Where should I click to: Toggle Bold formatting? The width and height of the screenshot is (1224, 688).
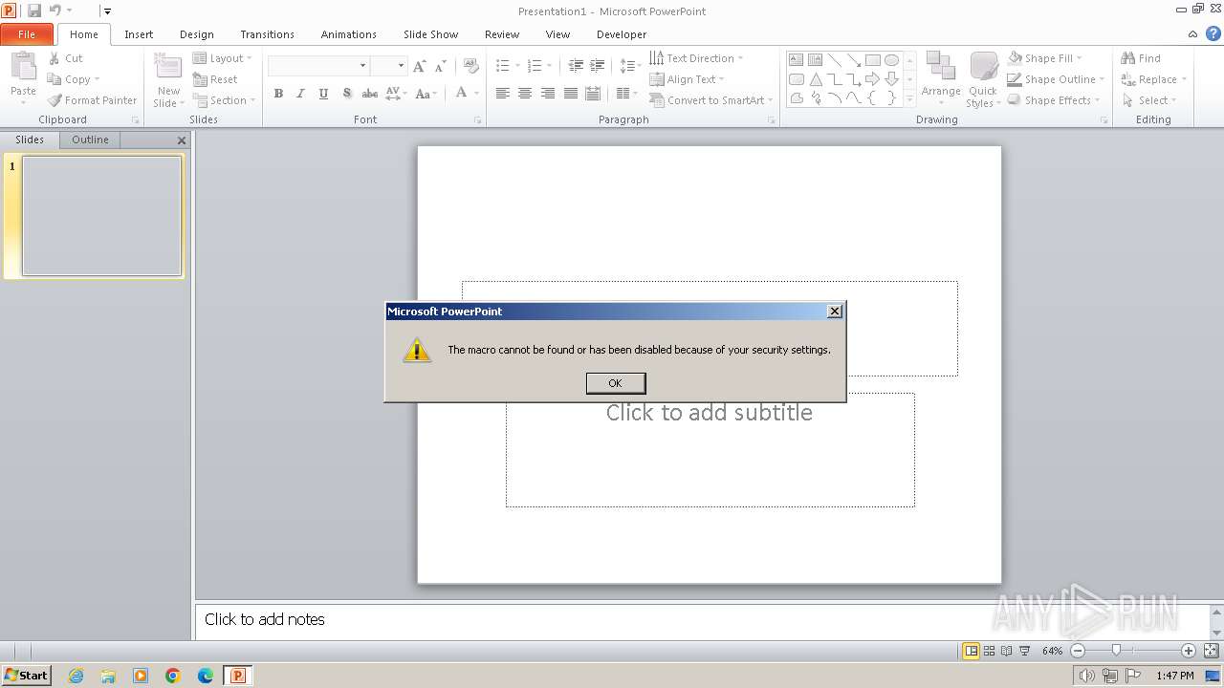(x=278, y=94)
